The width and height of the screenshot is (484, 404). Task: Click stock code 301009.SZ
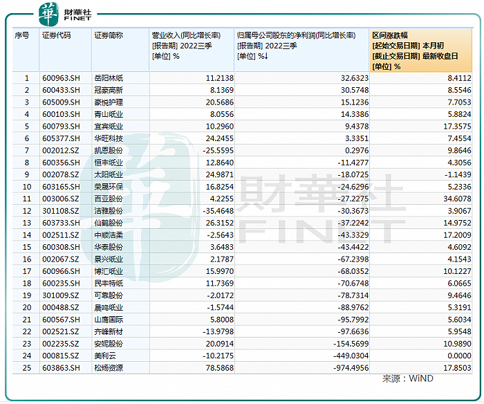(x=61, y=295)
